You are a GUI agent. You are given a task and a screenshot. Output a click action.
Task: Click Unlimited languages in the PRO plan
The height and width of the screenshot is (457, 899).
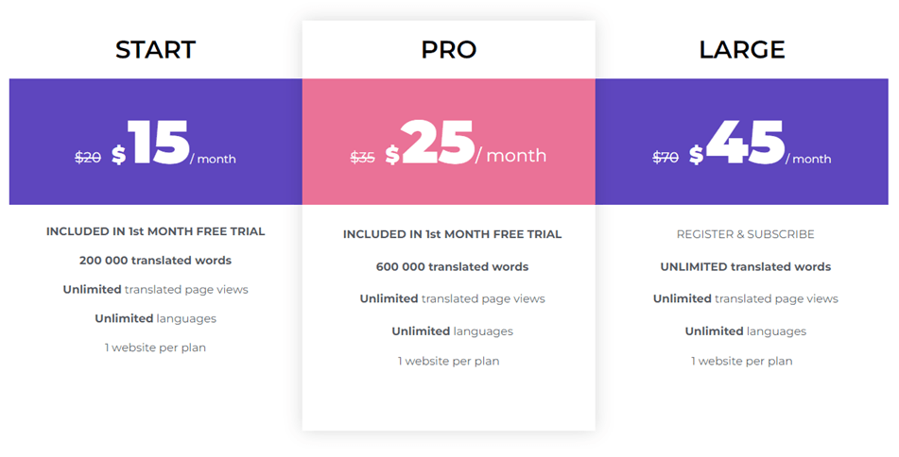(453, 331)
